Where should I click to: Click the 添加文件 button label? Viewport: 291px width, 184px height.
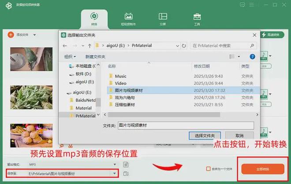coord(22,35)
